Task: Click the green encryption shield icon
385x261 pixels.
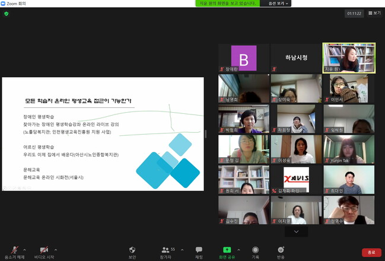Action: (7, 14)
